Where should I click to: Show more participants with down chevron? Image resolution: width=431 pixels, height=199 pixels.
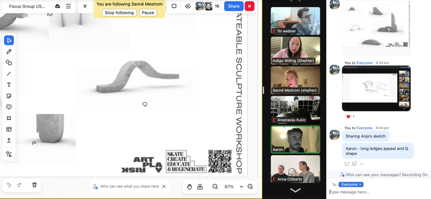[295, 190]
